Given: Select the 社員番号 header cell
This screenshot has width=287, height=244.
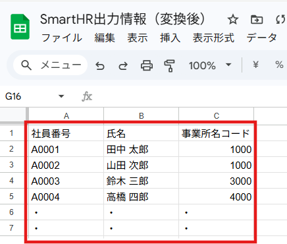Looking at the screenshot, I should tap(66, 133).
